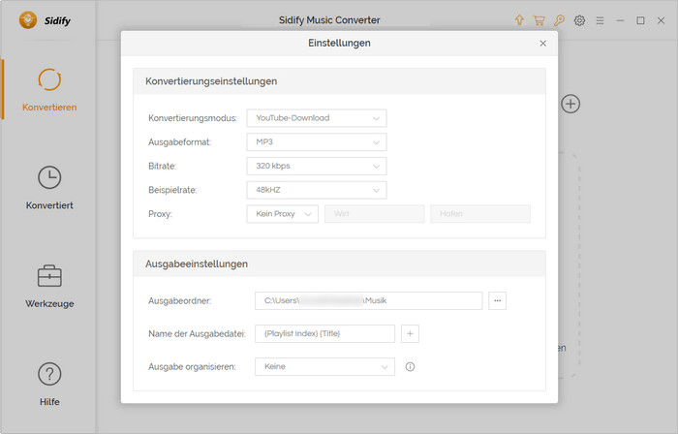Open the Kein Proxy dropdown

283,214
